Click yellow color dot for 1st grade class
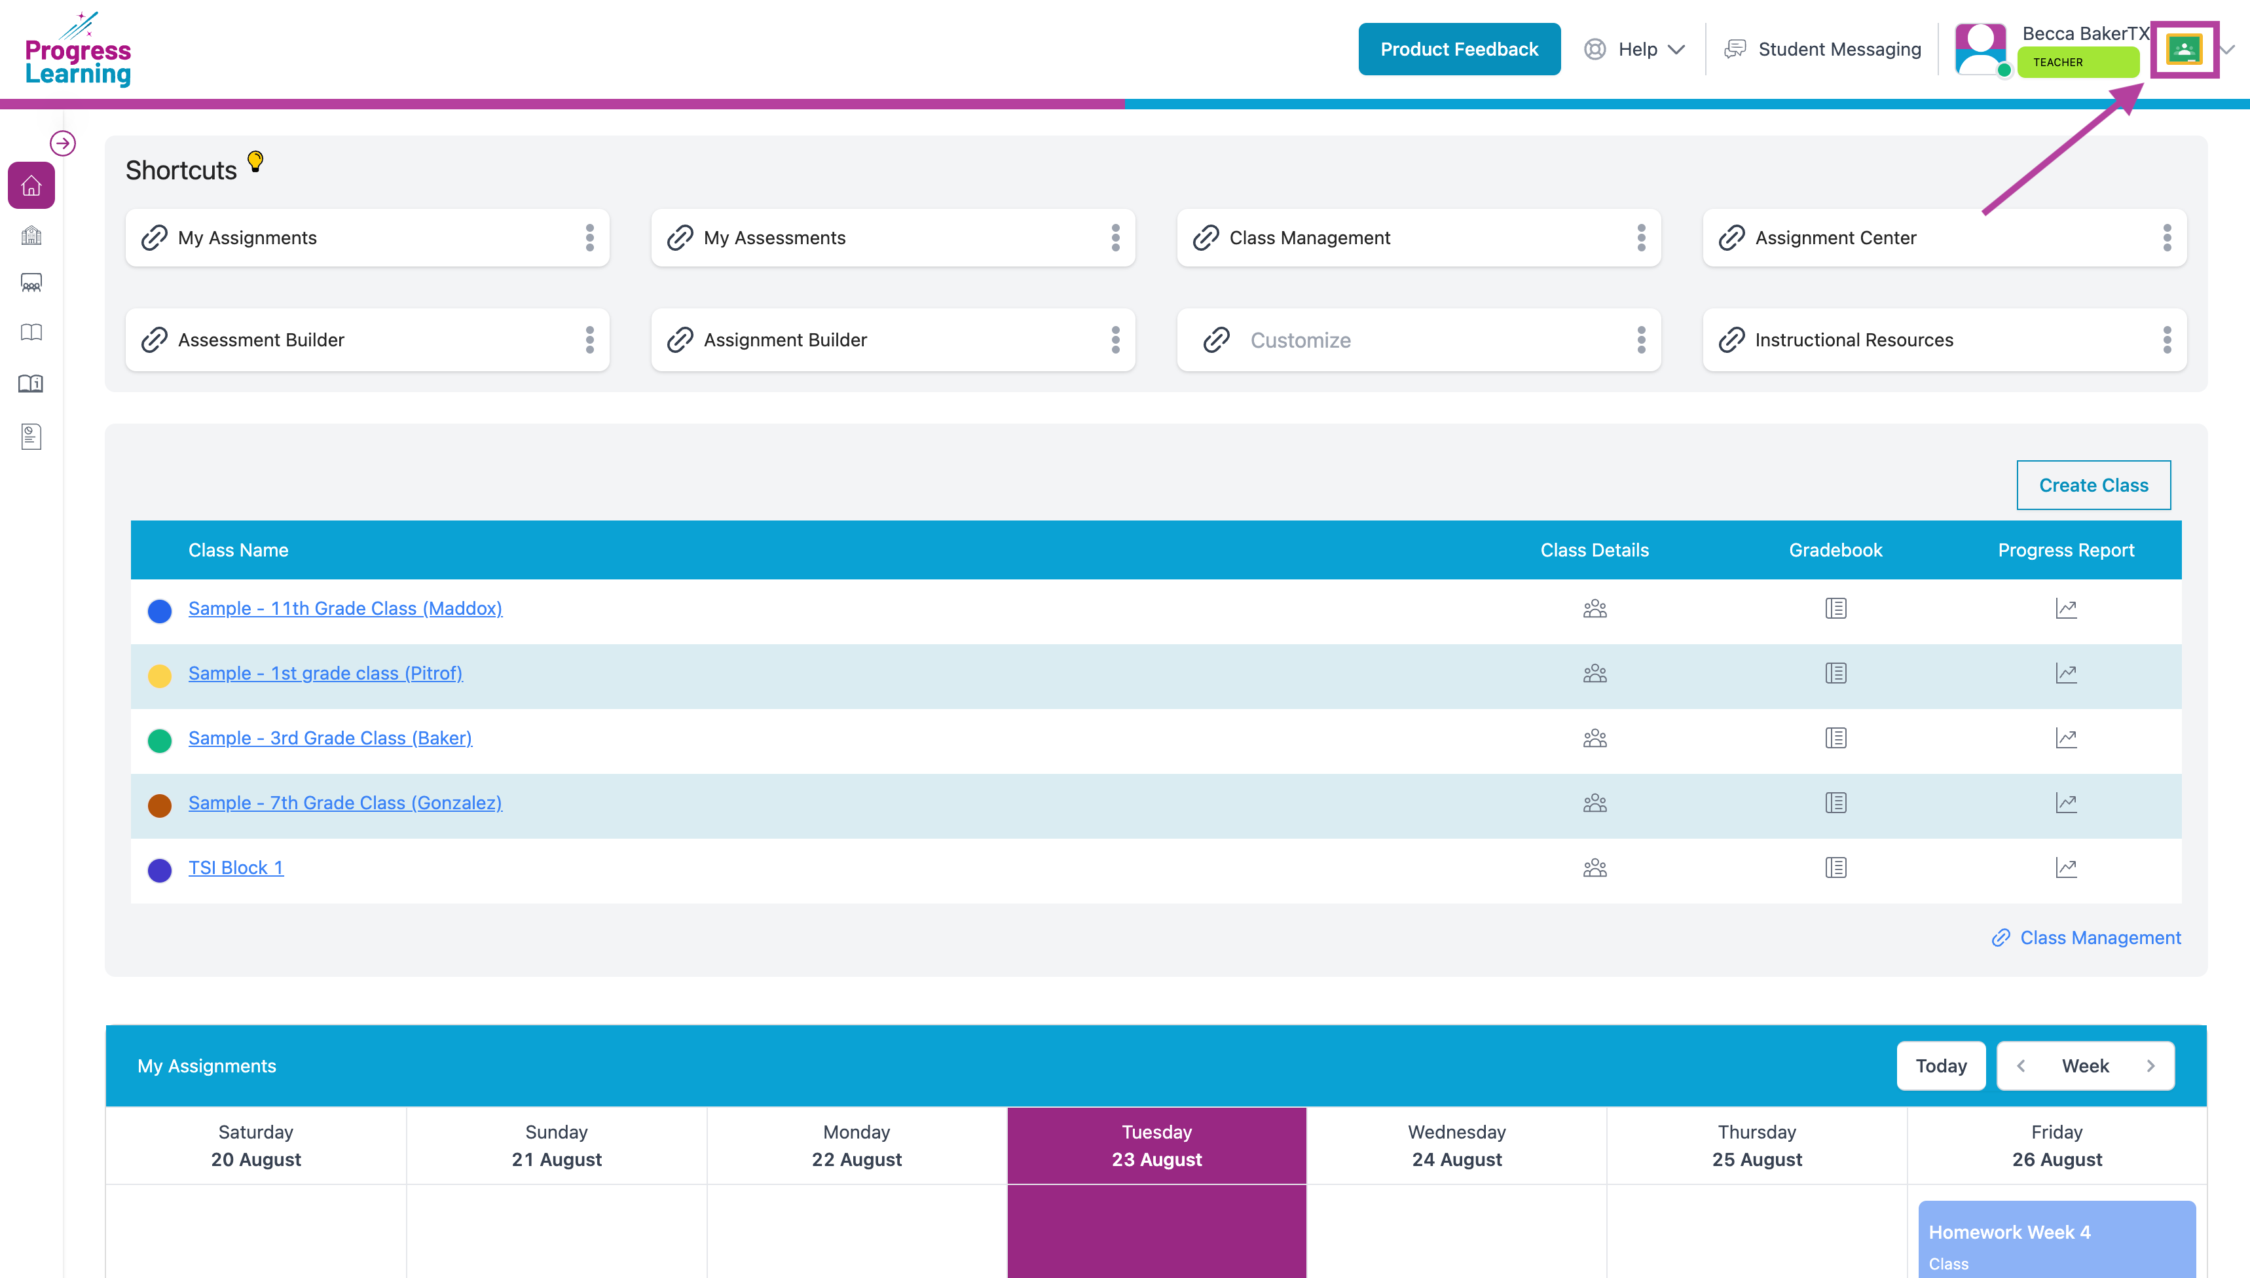This screenshot has width=2250, height=1278. tap(160, 676)
